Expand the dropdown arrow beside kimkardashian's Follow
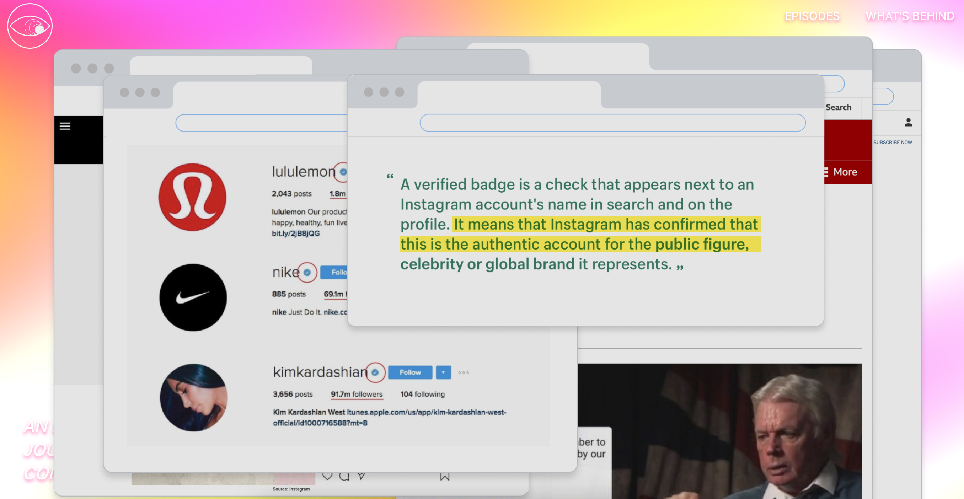Viewport: 964px width, 499px height. tap(444, 372)
